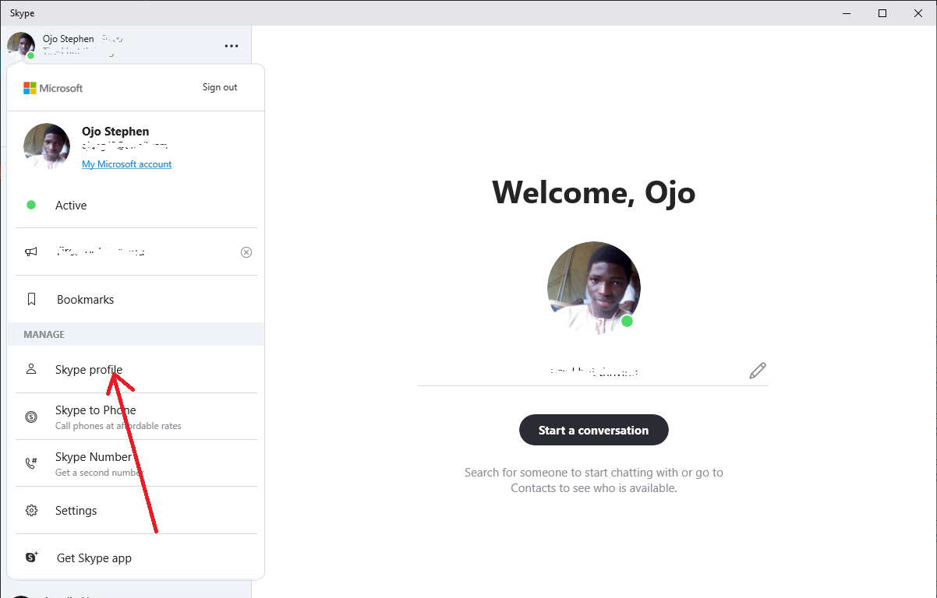Screen dimensions: 937x598
Task: Click the pencil icon to edit mood
Action: [757, 371]
